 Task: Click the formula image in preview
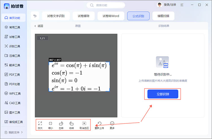click(79, 77)
